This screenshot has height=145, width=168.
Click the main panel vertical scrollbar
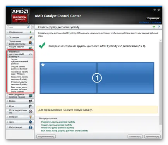coord(161,83)
